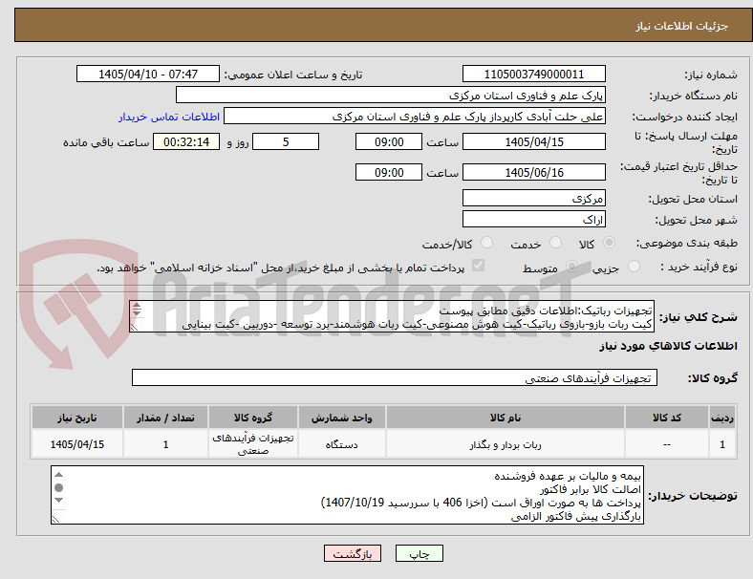The image size is (753, 579).
Task: Click the description box scroll up arrow
Action: coord(137,306)
